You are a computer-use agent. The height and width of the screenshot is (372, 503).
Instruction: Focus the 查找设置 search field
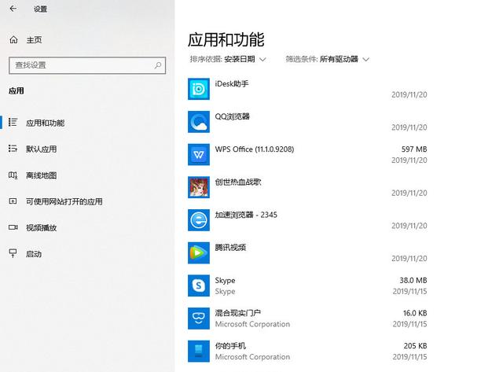click(x=87, y=65)
